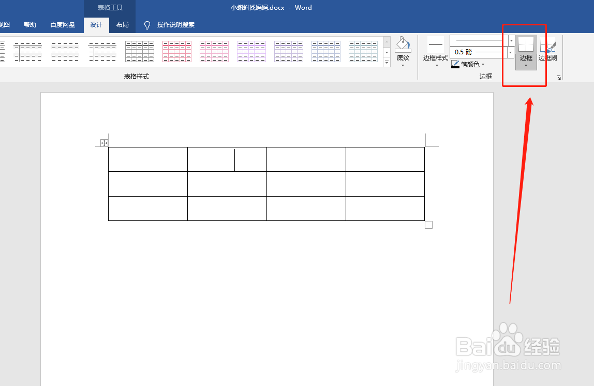Apply the light blue grid table style

click(326, 52)
